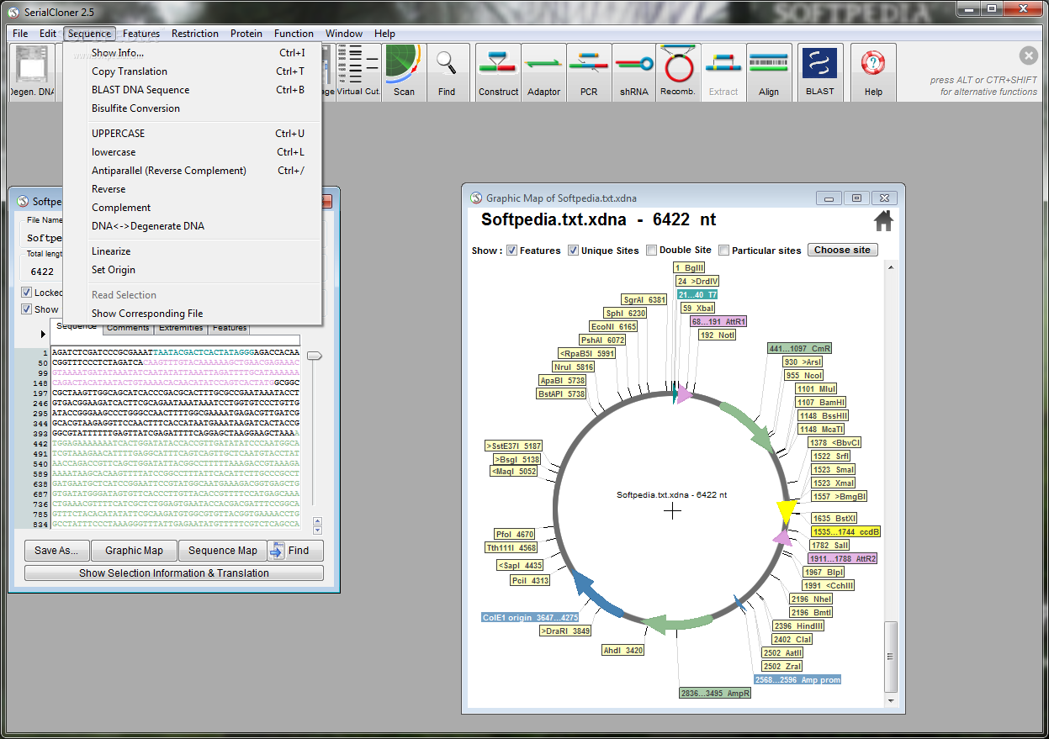Click Find button in sequence window
This screenshot has width=1049, height=739.
pyautogui.click(x=295, y=551)
